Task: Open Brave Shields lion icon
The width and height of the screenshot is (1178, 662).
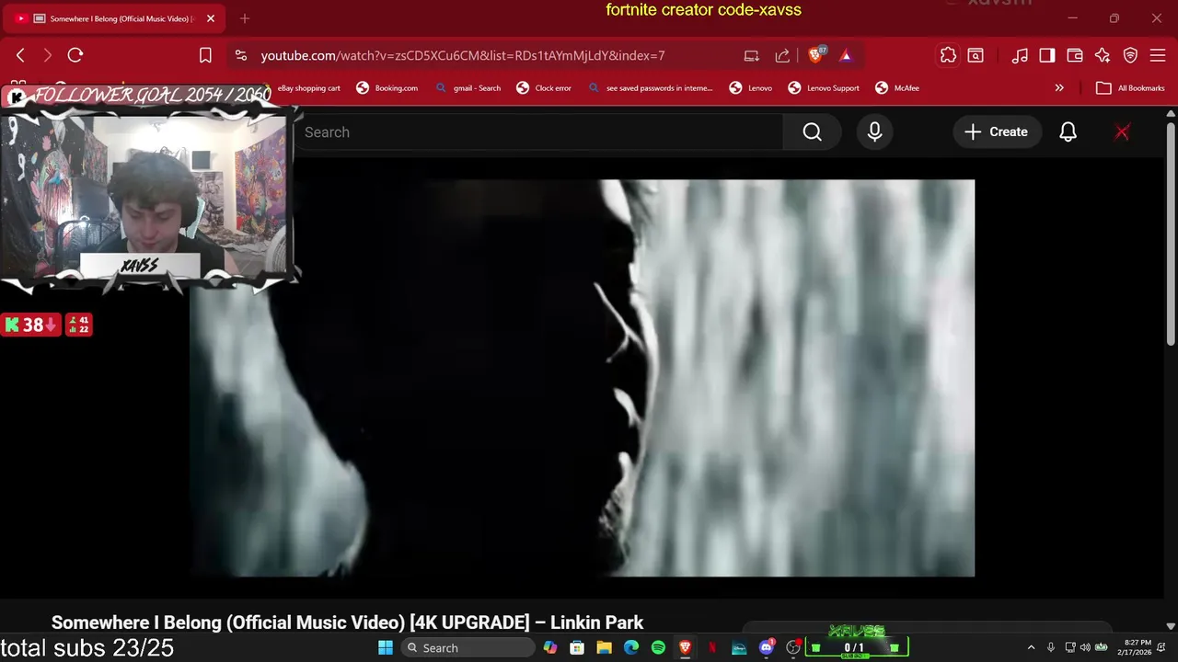Action: [815, 55]
